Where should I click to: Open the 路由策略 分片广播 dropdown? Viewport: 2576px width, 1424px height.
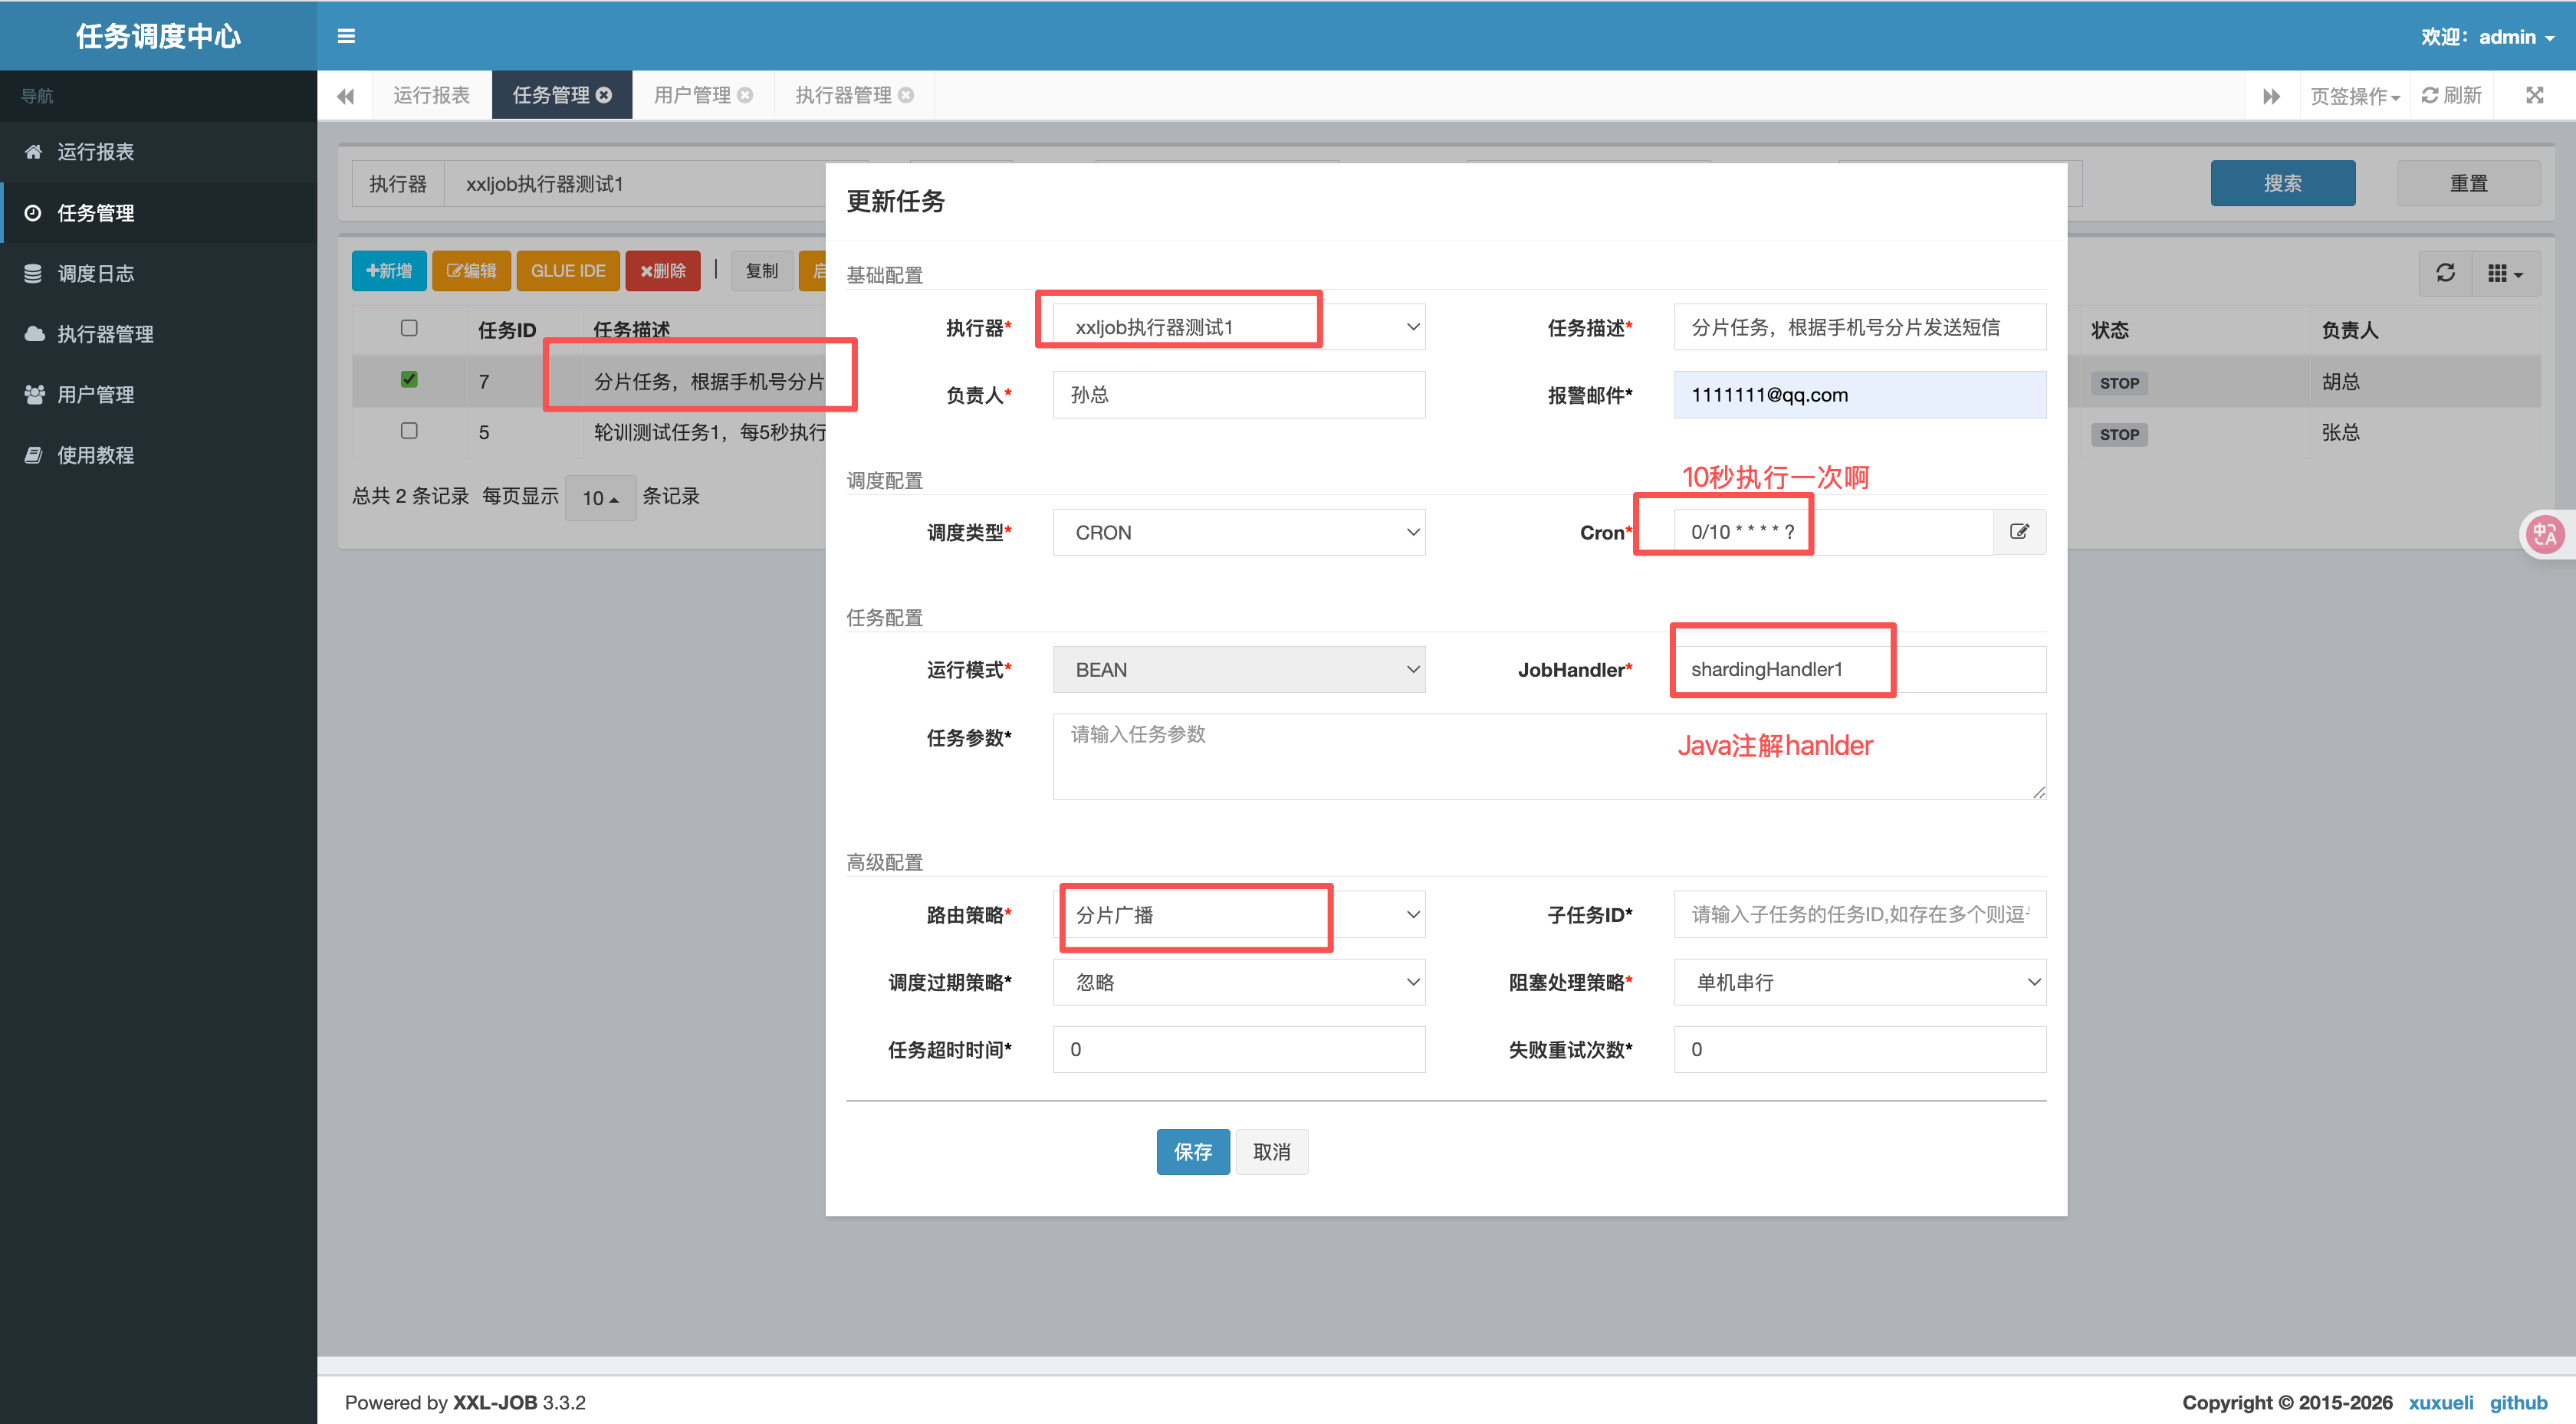tap(1238, 915)
